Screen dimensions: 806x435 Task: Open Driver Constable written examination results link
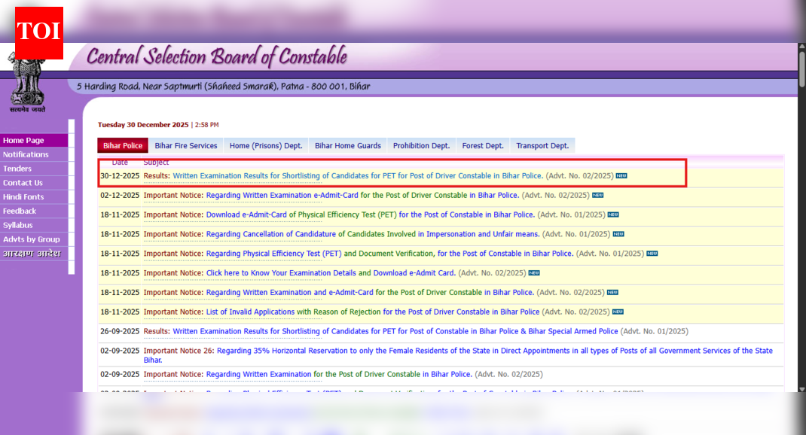tap(357, 176)
